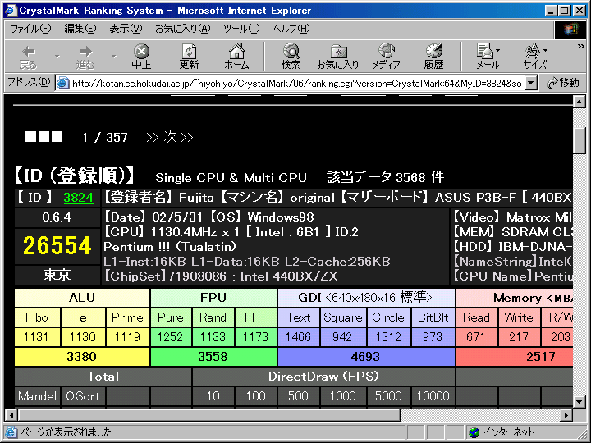Open the back button history dropdown
This screenshot has height=443, width=591.
(x=57, y=57)
